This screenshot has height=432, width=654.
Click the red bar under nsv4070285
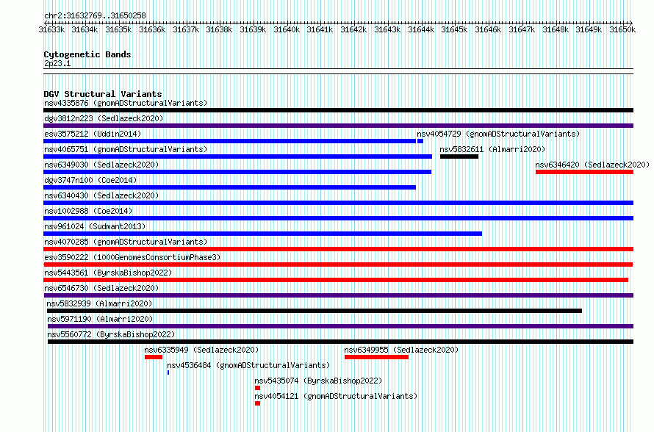click(338, 249)
